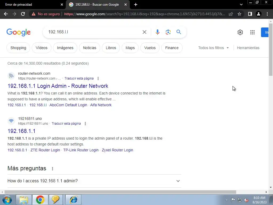
Task: Filter results by Imágenes
Action: click(65, 48)
